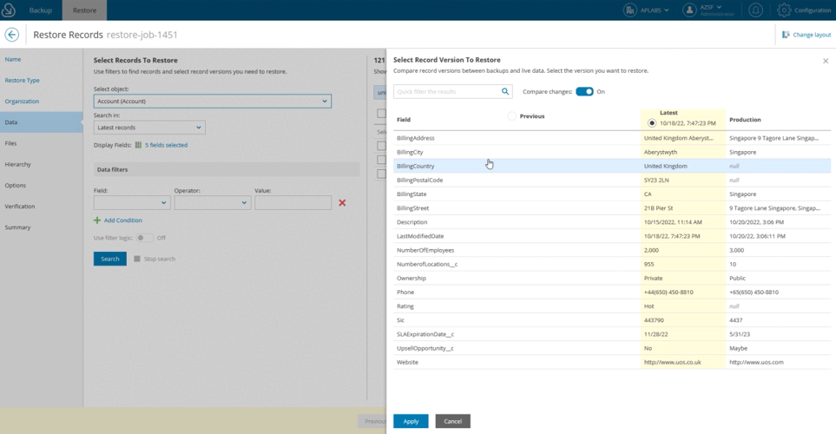This screenshot has height=434, width=836.
Task: Click the Latest Website value http://www.uos.co.uk
Action: (x=672, y=362)
